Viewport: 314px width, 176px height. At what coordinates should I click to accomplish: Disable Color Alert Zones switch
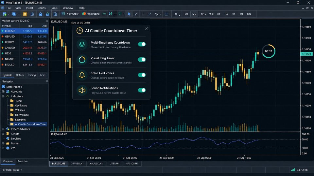point(142,75)
